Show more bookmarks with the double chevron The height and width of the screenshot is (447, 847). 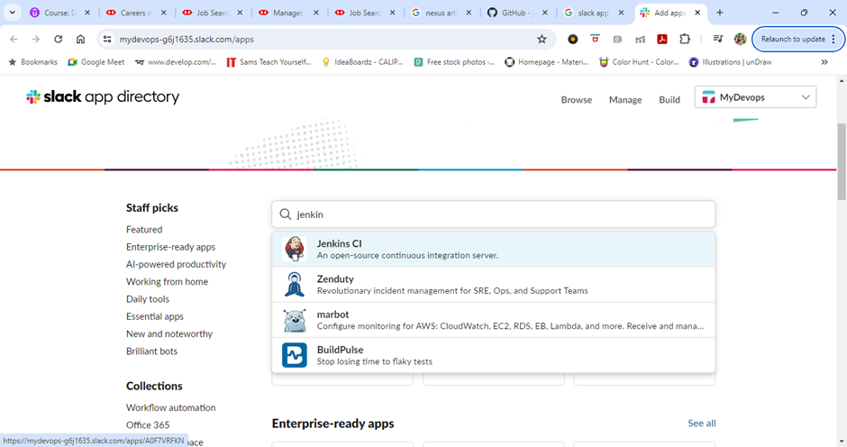(824, 62)
